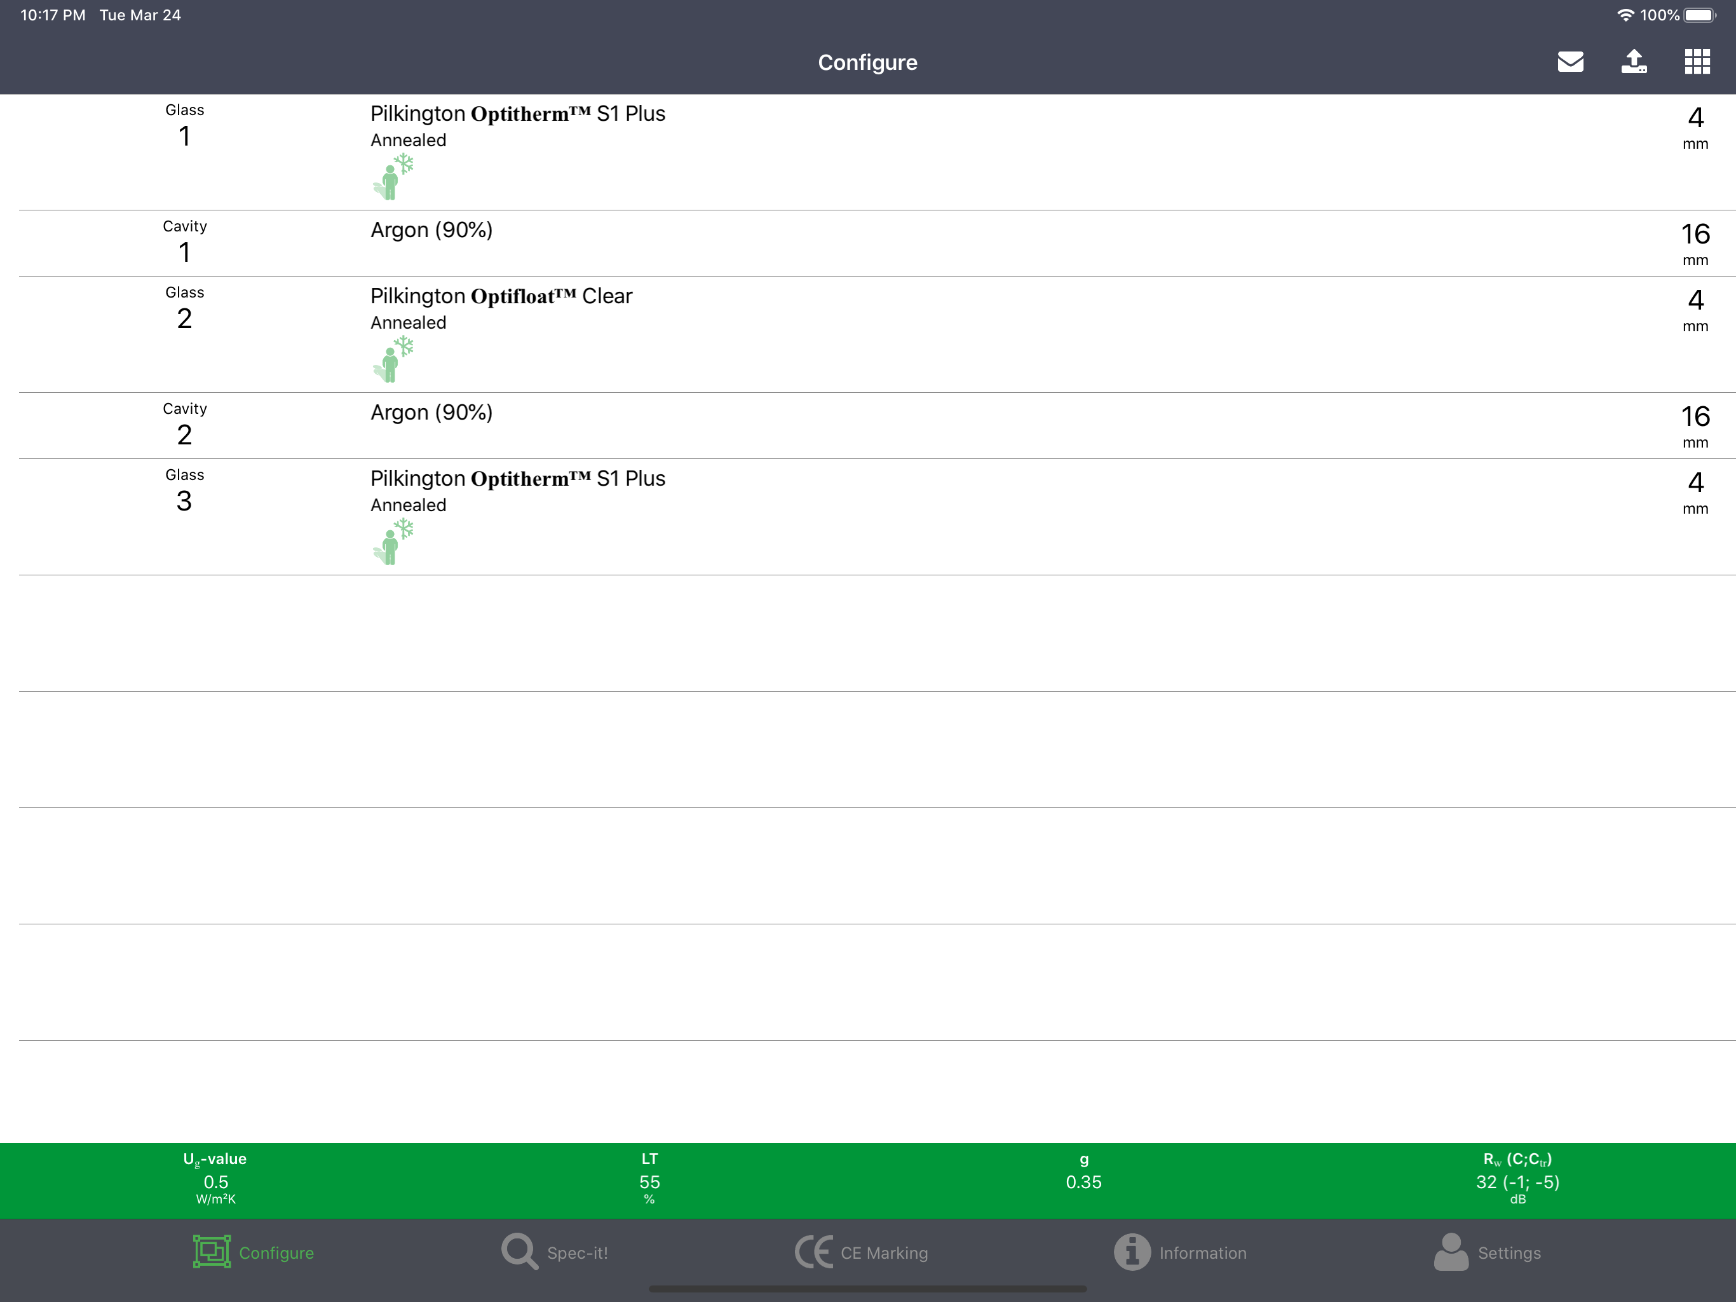Tap the Glass 3 row label

[184, 490]
